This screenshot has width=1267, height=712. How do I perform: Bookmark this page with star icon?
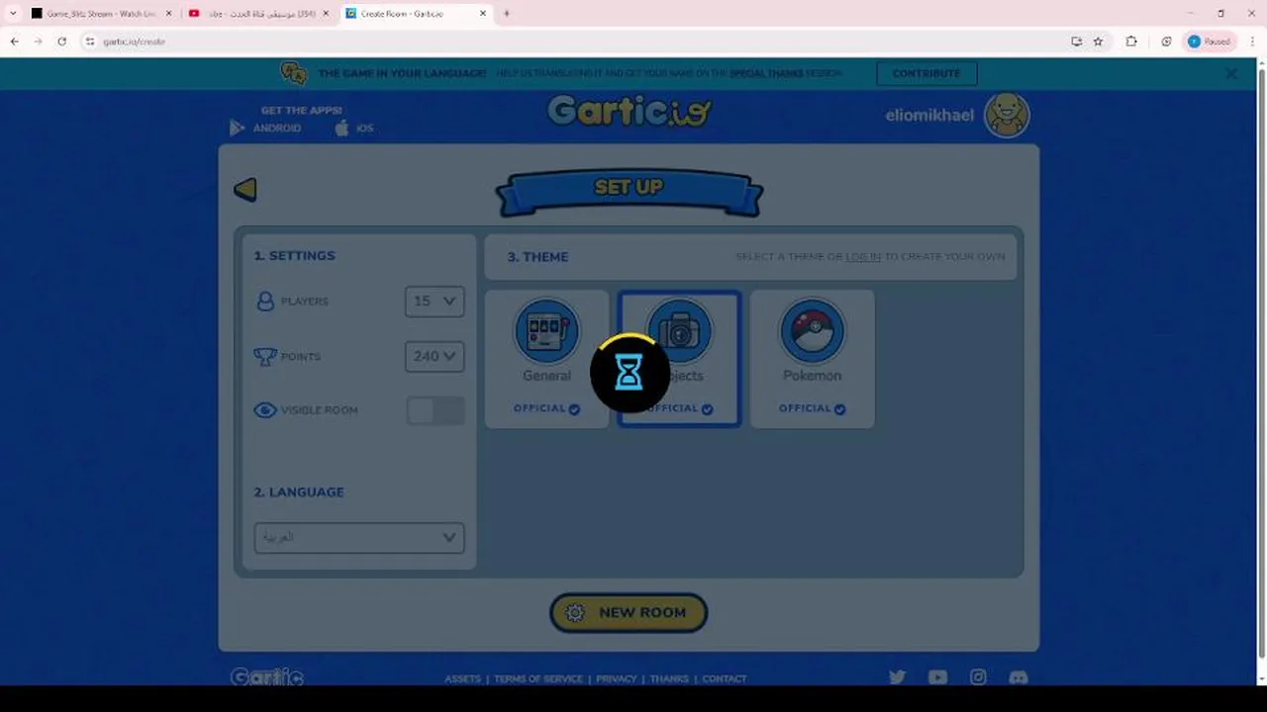point(1098,42)
